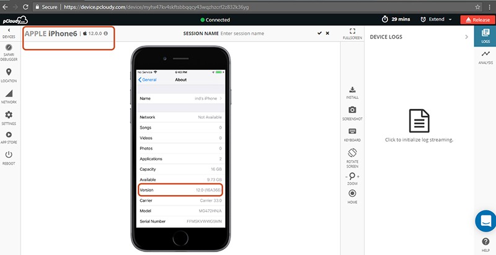The image size is (496, 255).
Task: Select the Applications row
Action: (x=180, y=158)
